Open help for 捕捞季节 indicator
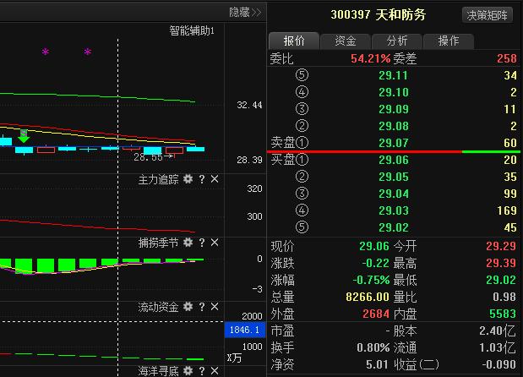523x377 pixels. pos(202,243)
